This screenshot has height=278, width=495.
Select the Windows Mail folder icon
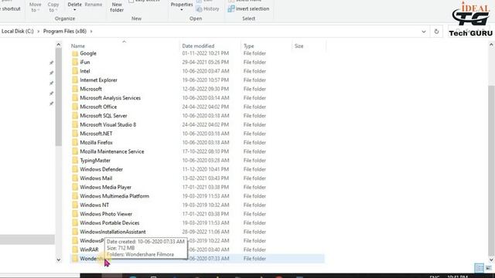(75, 178)
